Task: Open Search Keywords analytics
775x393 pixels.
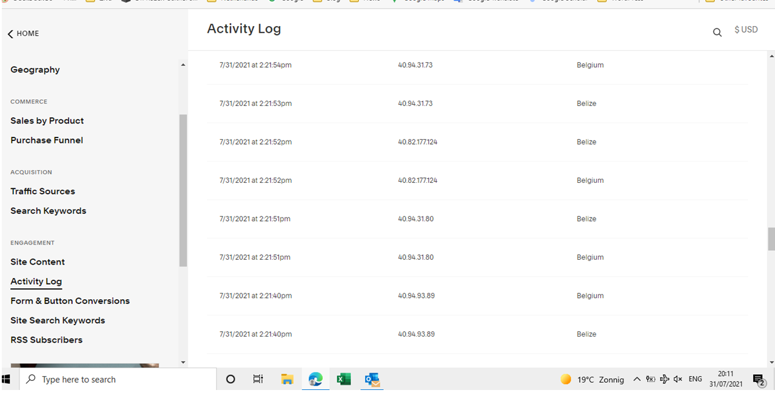Action: coord(49,211)
